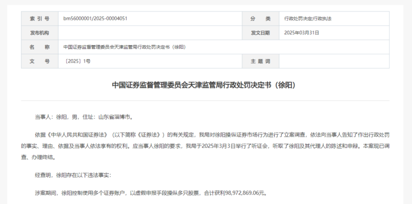Viewport: 412px width, 204px height.
Task: Click the bold centered document heading
Action: tap(205, 85)
